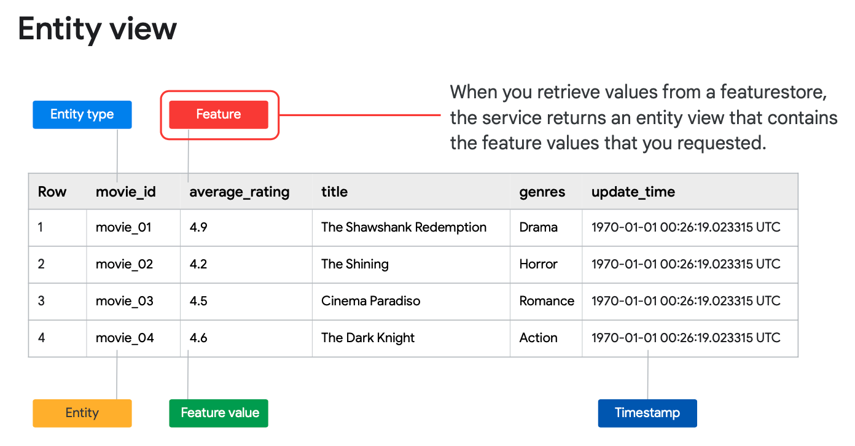Click the Entity view heading
This screenshot has height=446, width=855.
98,29
